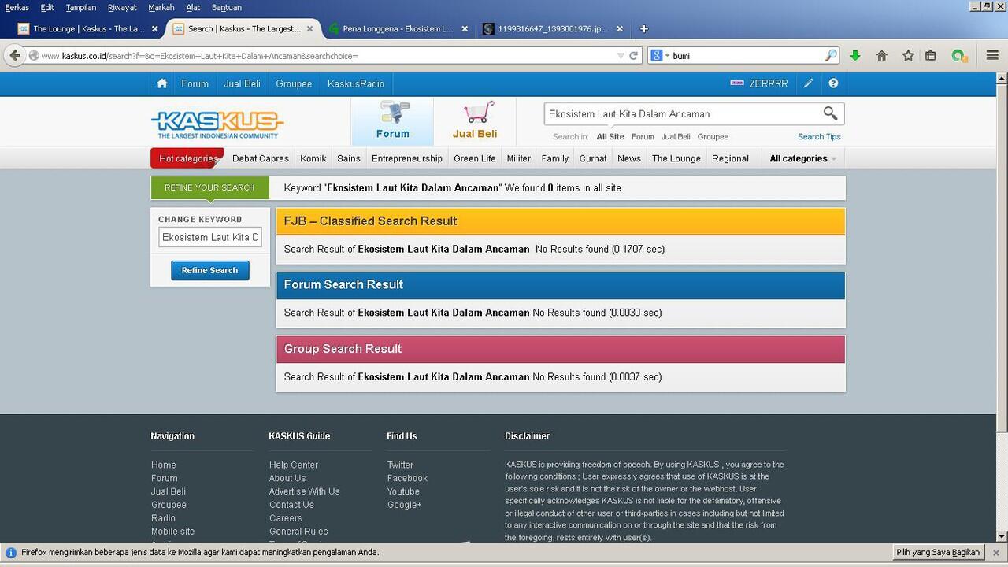Open the Regional category
The width and height of the screenshot is (1008, 567).
coord(731,158)
